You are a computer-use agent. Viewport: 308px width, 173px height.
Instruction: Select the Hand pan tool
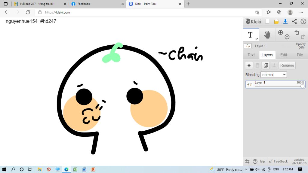[x=267, y=35]
